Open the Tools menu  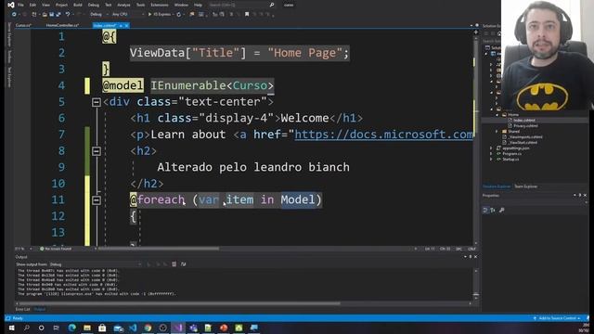pyautogui.click(x=140, y=5)
